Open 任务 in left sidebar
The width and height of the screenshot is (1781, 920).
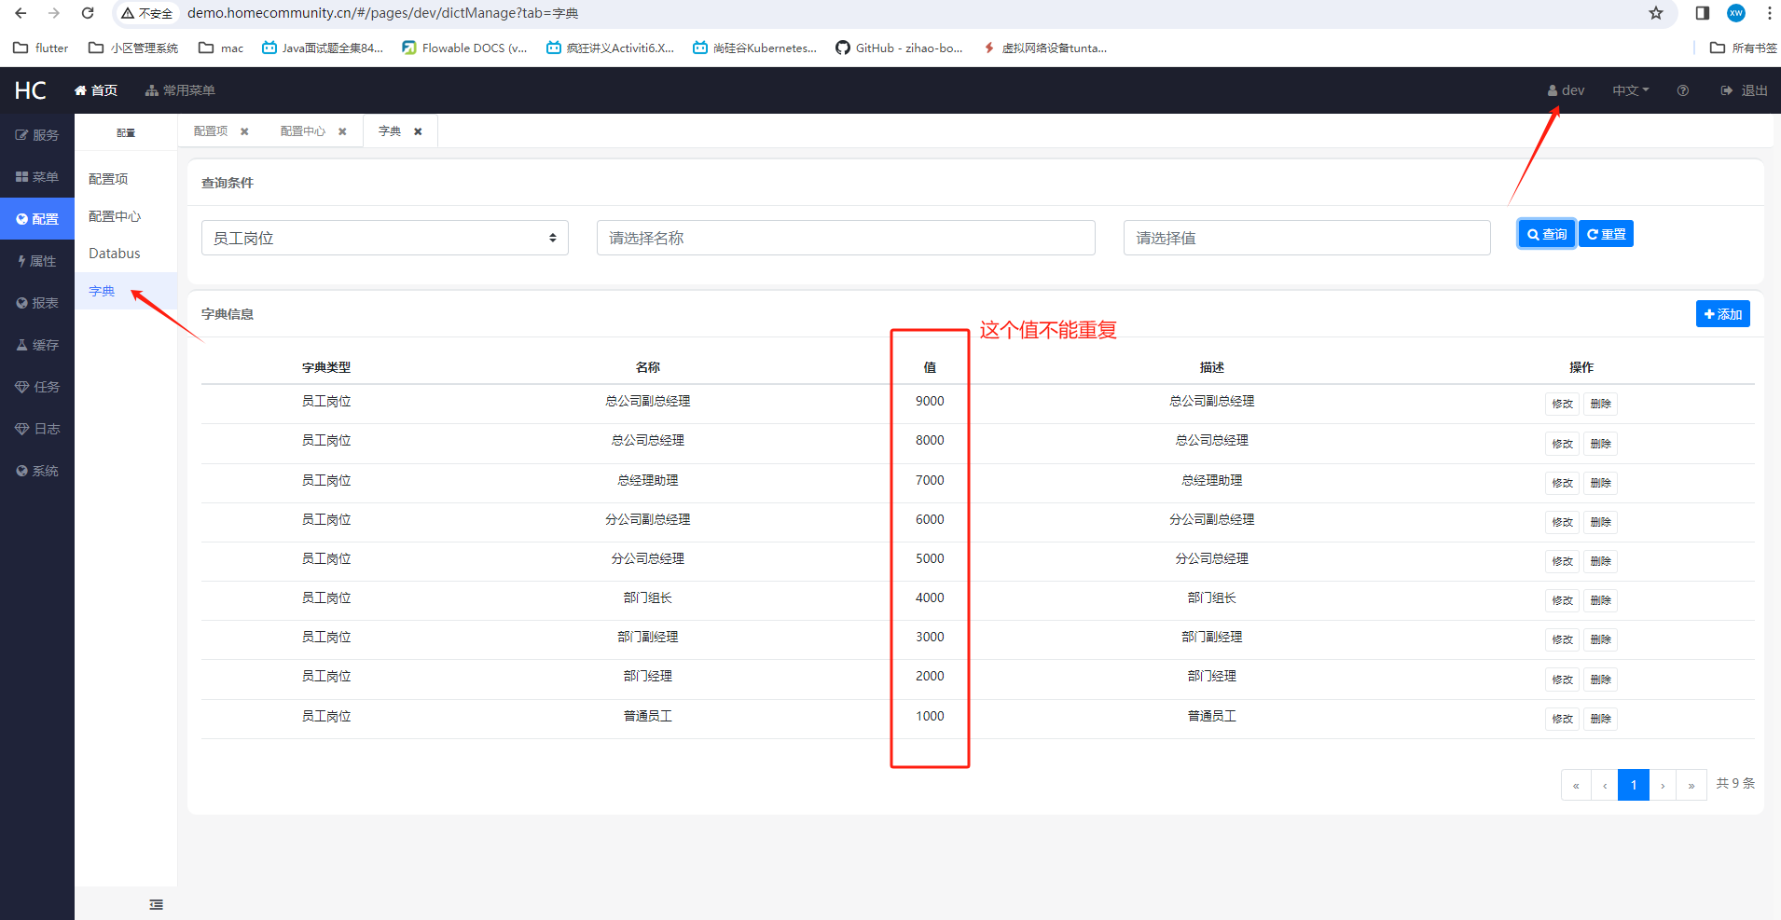[x=37, y=387]
